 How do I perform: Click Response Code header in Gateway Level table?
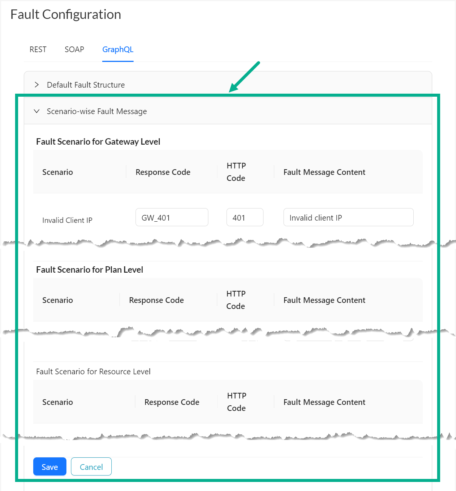(x=163, y=172)
